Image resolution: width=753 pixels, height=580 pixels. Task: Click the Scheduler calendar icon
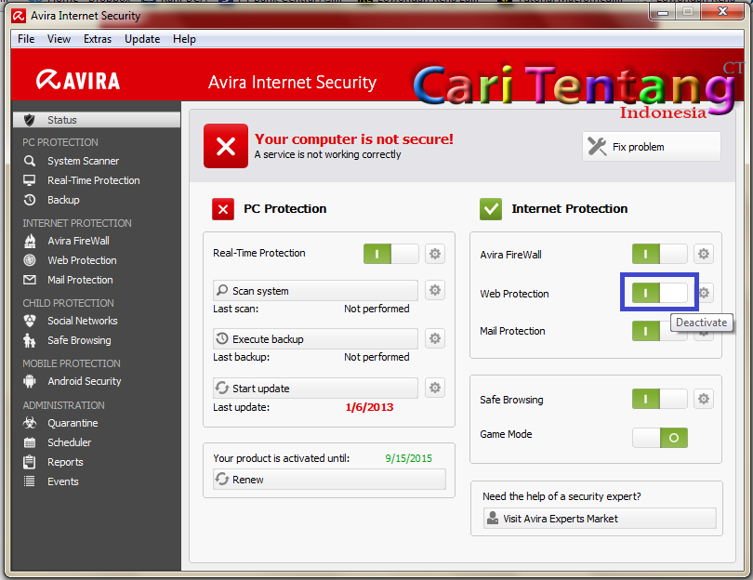(30, 442)
